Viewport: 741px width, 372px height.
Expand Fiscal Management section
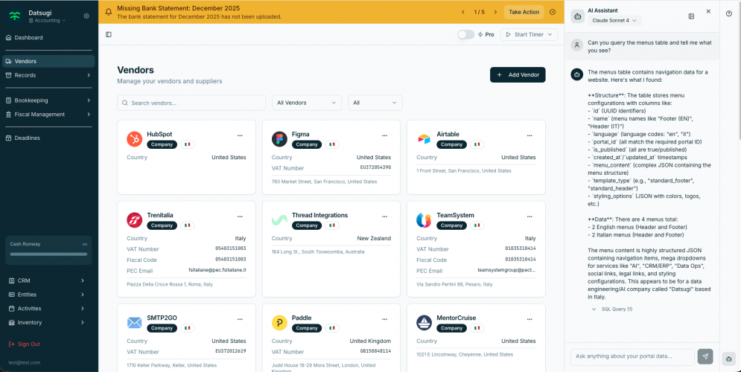[x=48, y=115]
